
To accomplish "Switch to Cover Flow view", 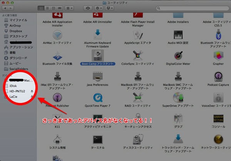I will click(60, 8).
